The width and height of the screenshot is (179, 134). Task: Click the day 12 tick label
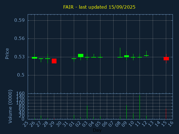144,124
